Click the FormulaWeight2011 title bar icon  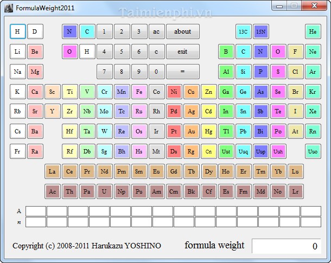coord(9,8)
